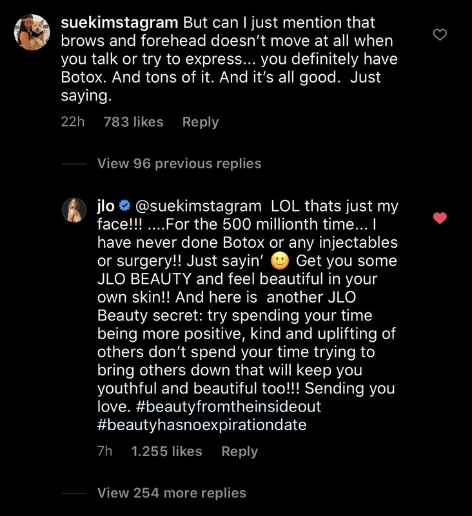Like the suekimstagram comment with the heart outline
Image resolution: width=472 pixels, height=516 pixels.
[440, 35]
